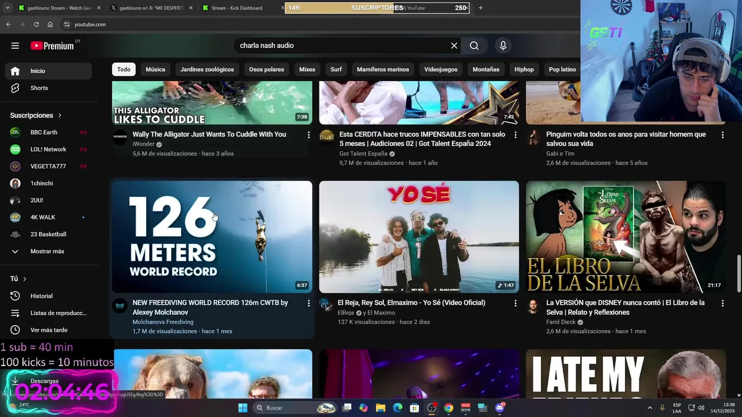Open options for El Libro de la Selva video
Viewport: 742px width, 417px height.
[722, 303]
